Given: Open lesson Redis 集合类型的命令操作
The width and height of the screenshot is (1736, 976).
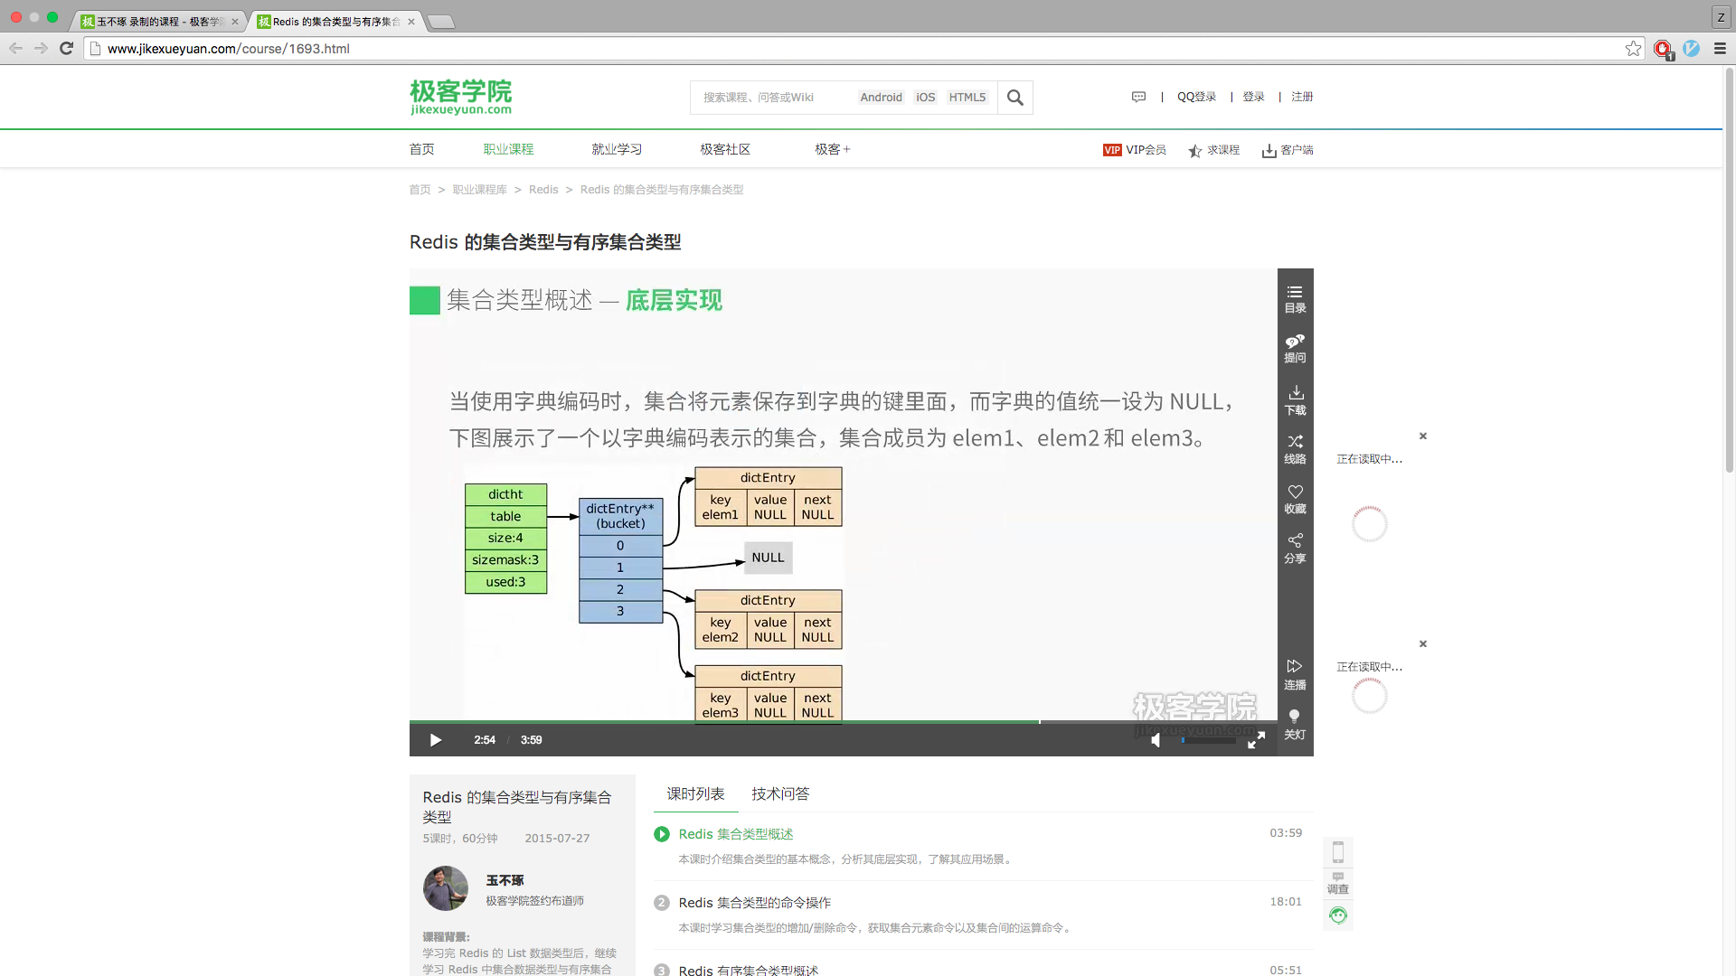Looking at the screenshot, I should coord(754,902).
